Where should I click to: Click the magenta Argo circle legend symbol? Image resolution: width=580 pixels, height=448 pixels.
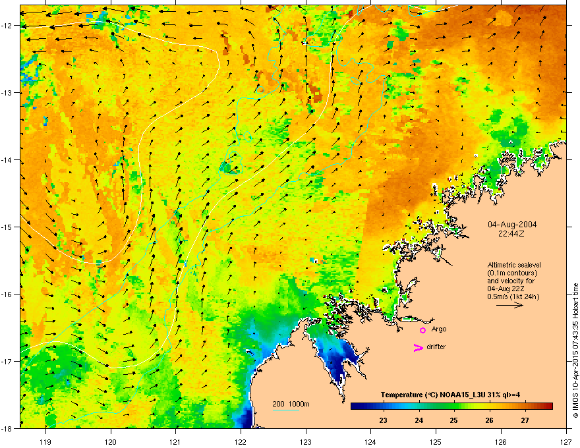pos(422,330)
